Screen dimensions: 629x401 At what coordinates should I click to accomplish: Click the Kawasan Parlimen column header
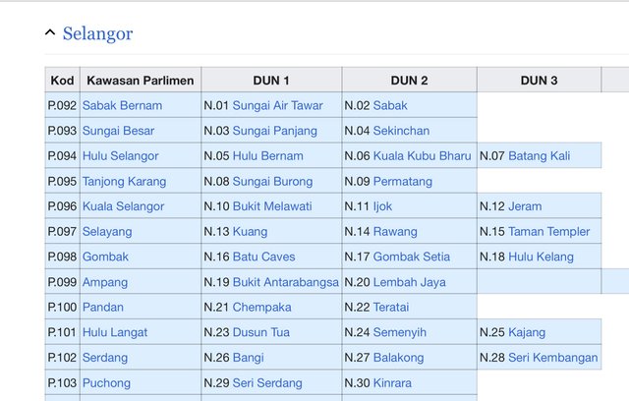(x=139, y=80)
